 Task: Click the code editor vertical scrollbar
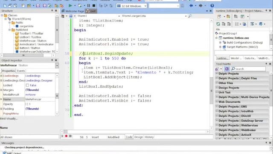pyautogui.click(x=212, y=74)
